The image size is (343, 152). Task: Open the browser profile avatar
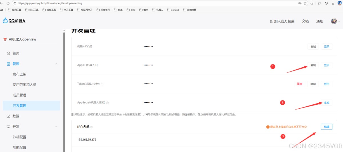pos(340,3)
